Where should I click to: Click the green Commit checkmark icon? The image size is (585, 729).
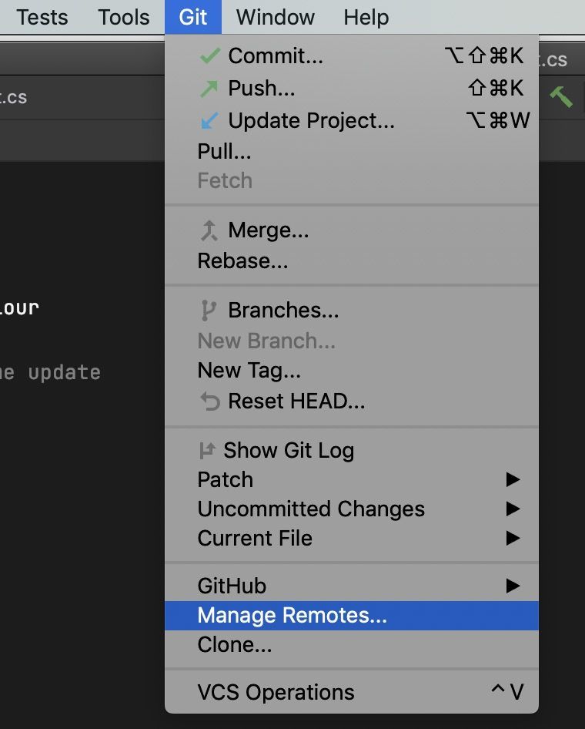pos(209,55)
